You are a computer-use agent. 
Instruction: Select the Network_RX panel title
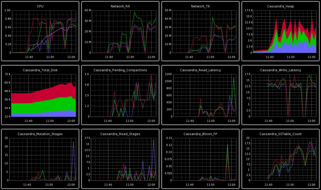120,6
